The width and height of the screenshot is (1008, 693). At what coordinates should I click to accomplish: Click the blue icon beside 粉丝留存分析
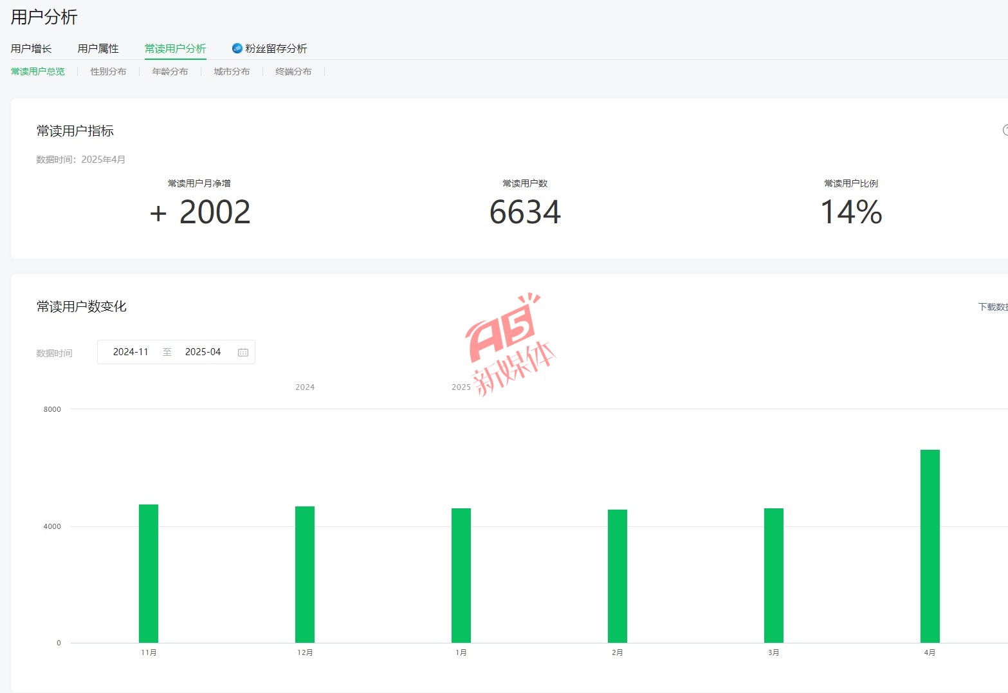(x=237, y=48)
